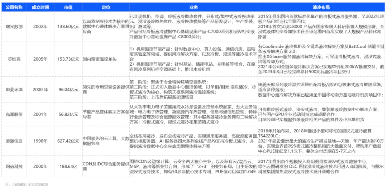Image resolution: width=387 pixels, height=192 pixels.
Task: Click the market value 627.42亿元
Action: pos(68,141)
